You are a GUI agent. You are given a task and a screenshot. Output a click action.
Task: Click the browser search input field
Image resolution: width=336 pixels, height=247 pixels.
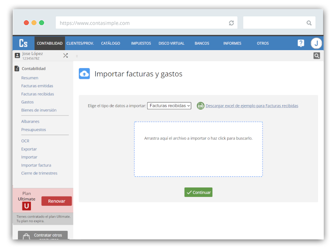coord(279,23)
